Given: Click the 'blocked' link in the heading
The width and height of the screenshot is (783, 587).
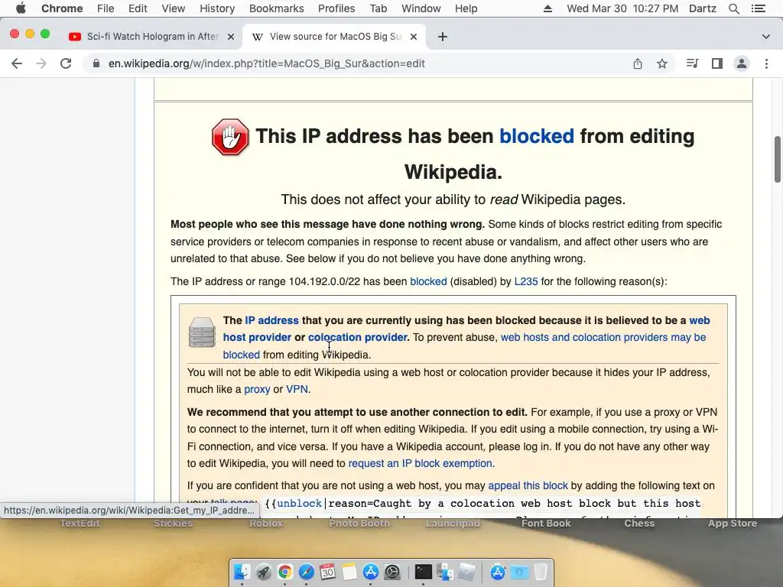Looking at the screenshot, I should click(537, 136).
